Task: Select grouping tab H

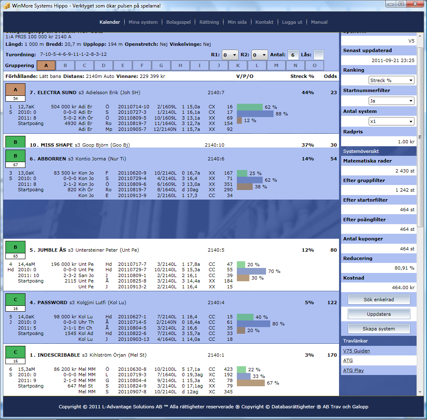Action: click(180, 65)
